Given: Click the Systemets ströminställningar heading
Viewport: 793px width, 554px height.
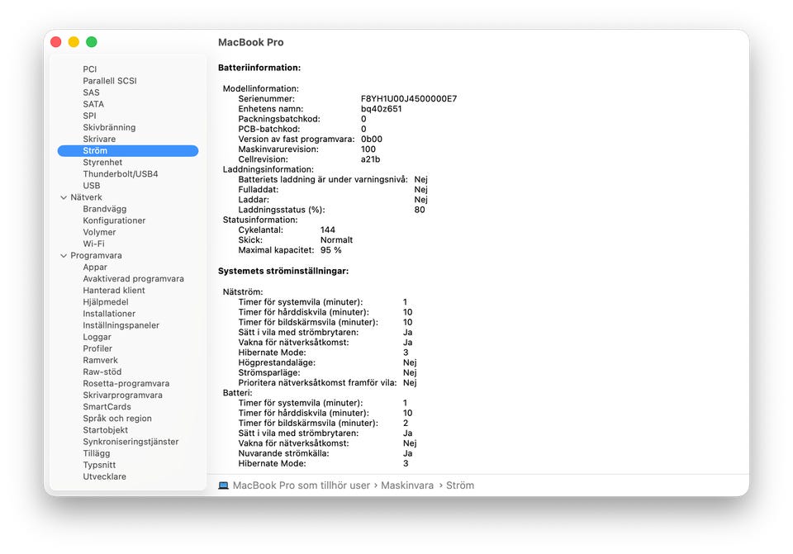Looking at the screenshot, I should (283, 271).
